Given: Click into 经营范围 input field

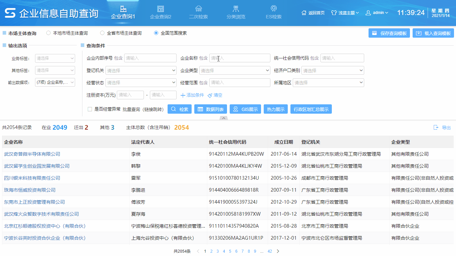Looking at the screenshot, I should tap(240, 83).
